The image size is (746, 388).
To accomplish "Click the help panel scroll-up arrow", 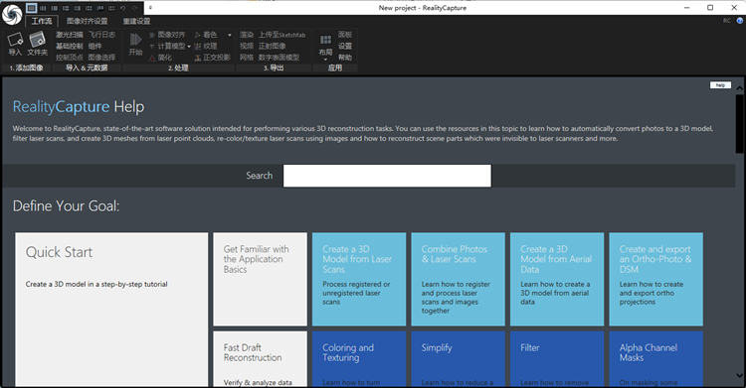I will coord(739,88).
